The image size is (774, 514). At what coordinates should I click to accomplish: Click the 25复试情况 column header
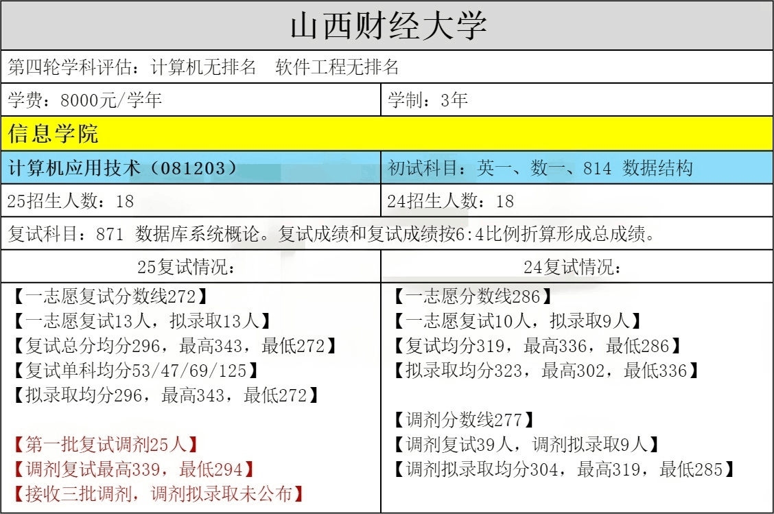point(191,267)
